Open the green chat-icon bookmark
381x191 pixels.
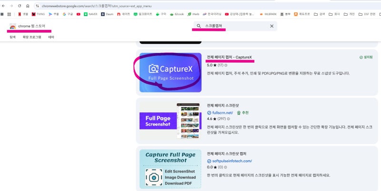pyautogui.click(x=143, y=14)
